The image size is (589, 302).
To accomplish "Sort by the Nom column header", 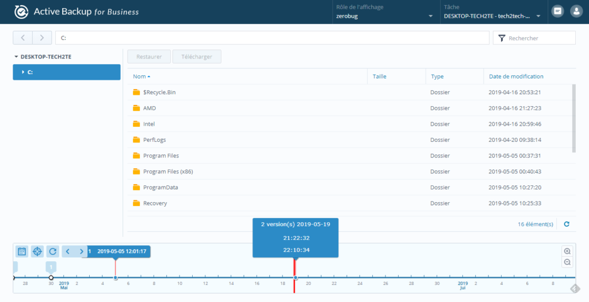I will [x=247, y=76].
